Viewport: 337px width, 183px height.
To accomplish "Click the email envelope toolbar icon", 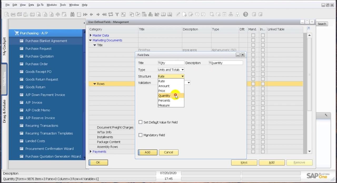I will (x=218, y=15).
